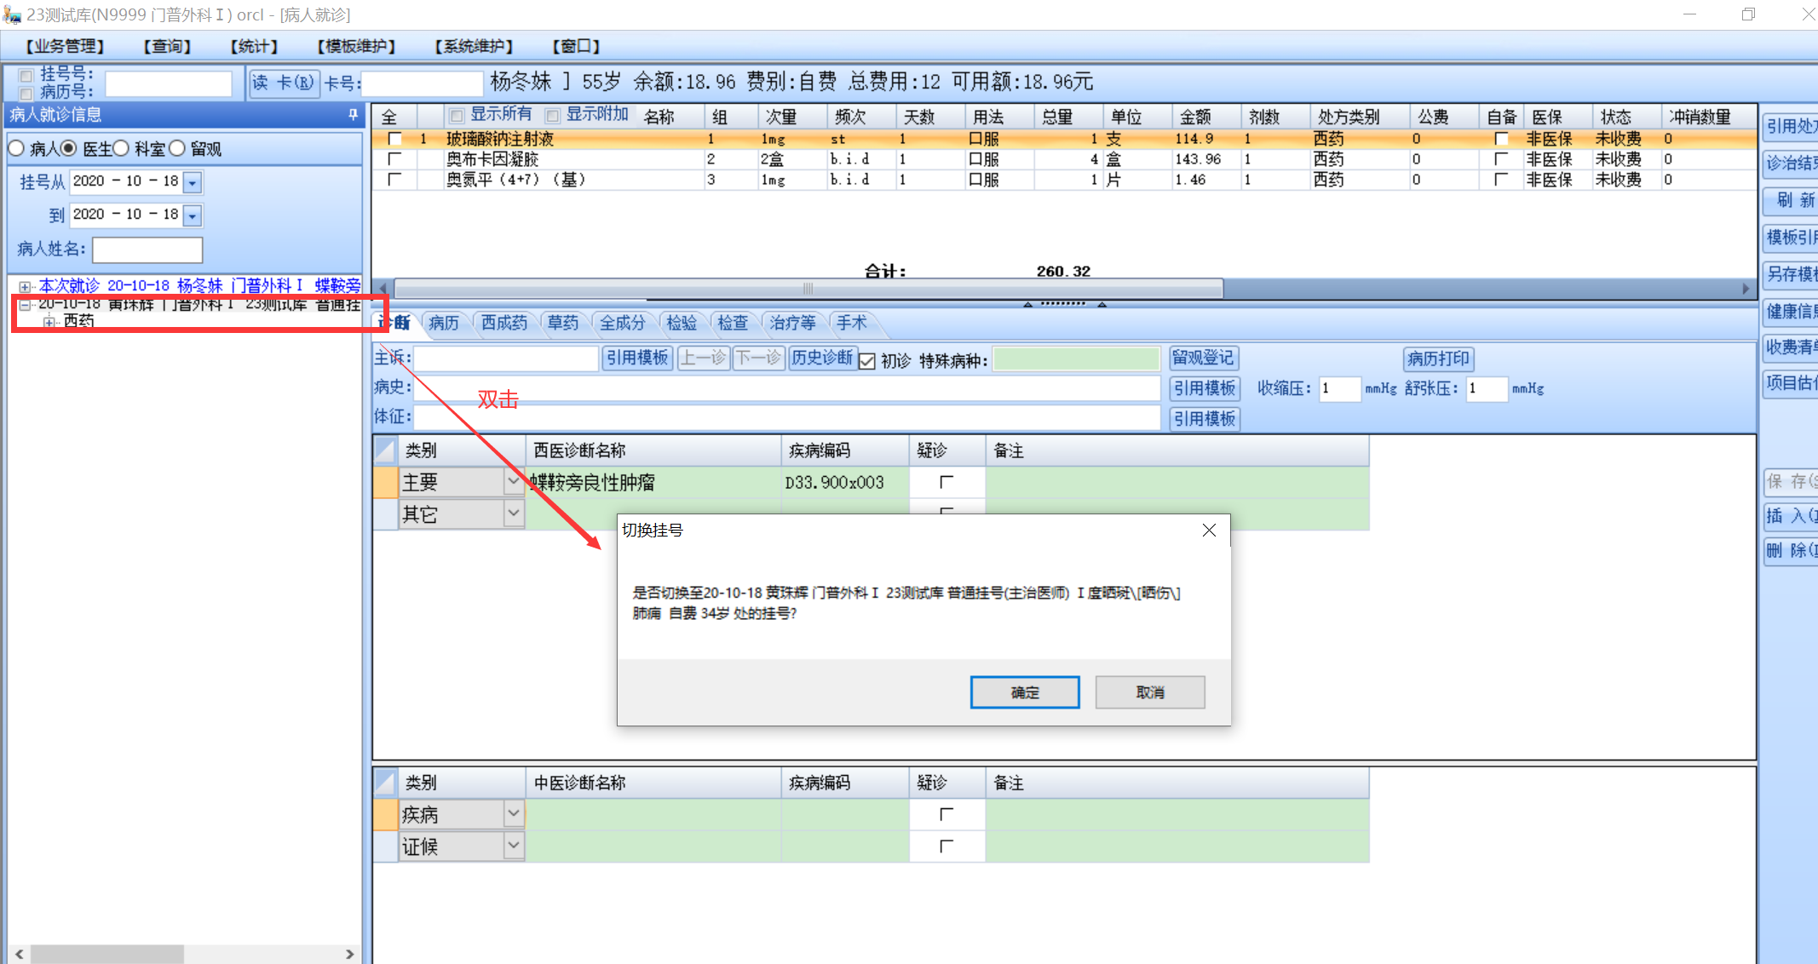Viewport: 1818px width, 964px height.
Task: Switch to the 检验 tab
Action: [x=681, y=323]
